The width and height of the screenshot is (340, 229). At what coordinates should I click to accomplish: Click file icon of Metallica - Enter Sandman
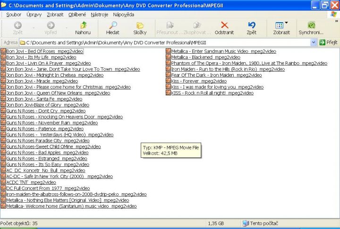pos(168,51)
